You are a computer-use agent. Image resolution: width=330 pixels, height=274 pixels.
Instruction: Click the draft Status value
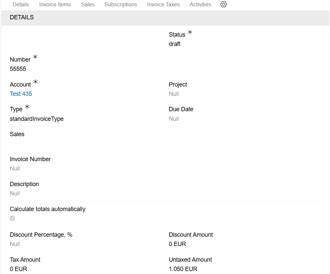174,44
